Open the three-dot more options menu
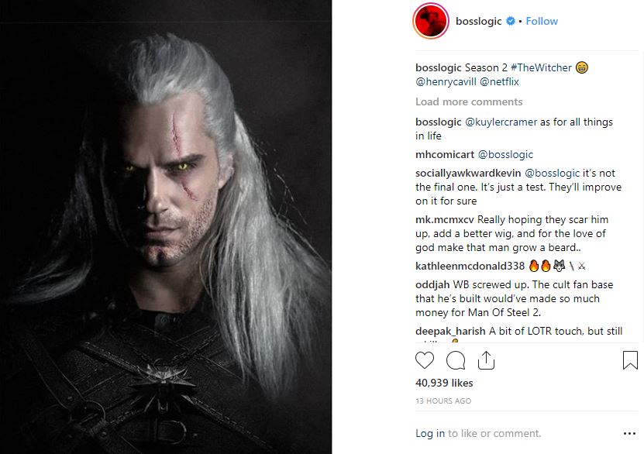644x454 pixels. (x=629, y=433)
